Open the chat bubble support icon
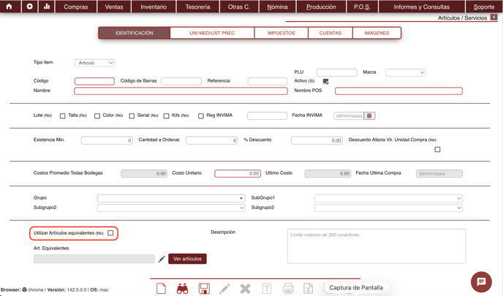The width and height of the screenshot is (503, 296). coord(481,282)
